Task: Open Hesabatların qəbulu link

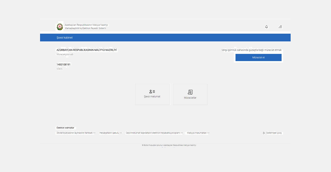Action: [111, 133]
